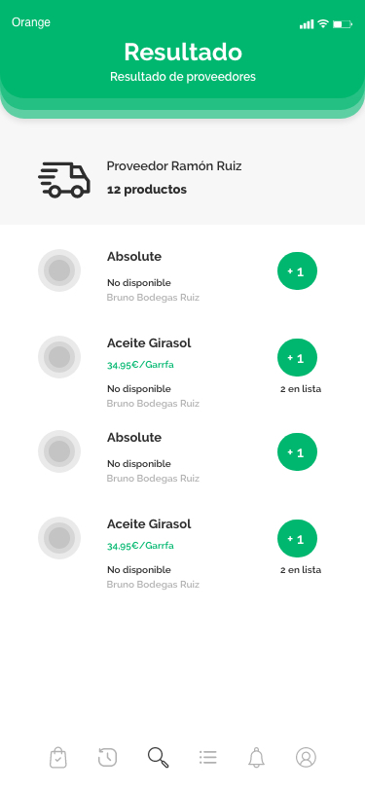Tap the 34,95€/Garrfa price of last item

(141, 546)
